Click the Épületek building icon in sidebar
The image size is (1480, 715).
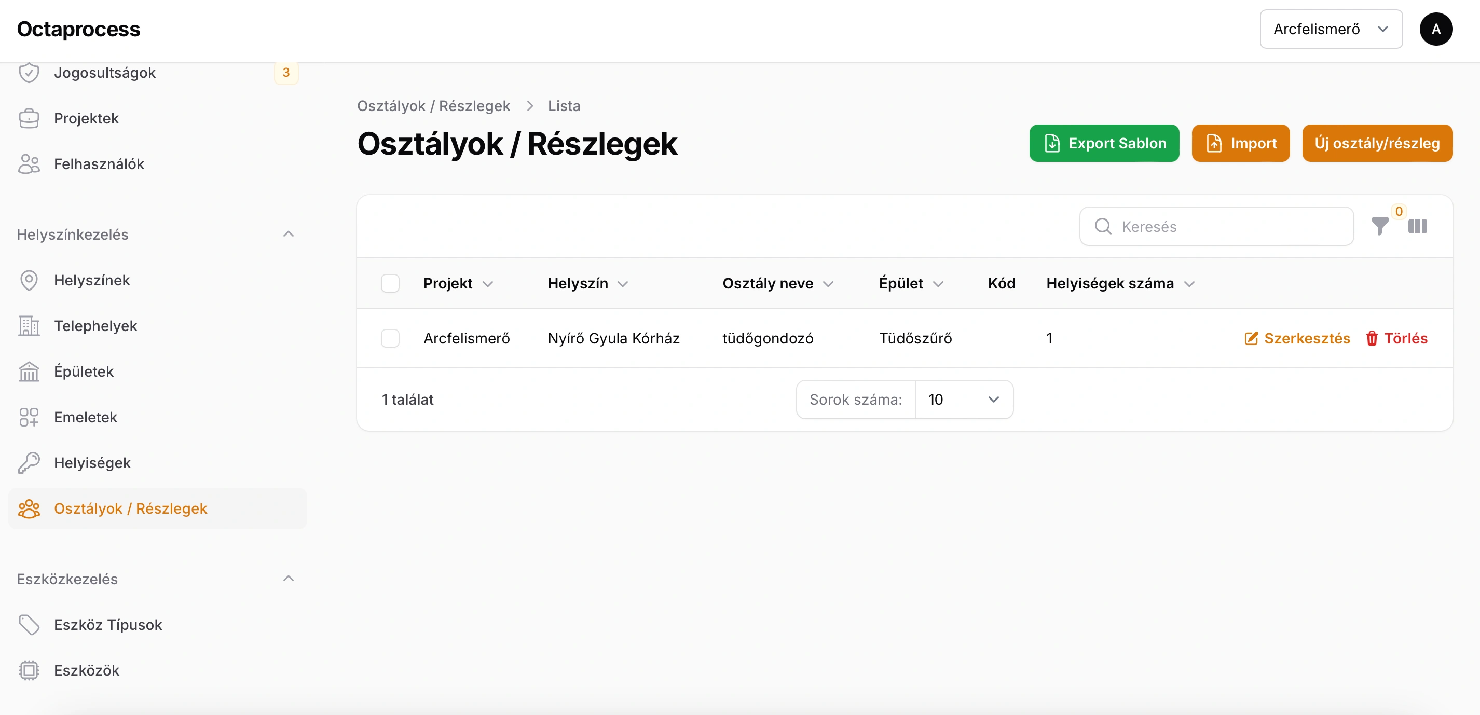coord(29,372)
